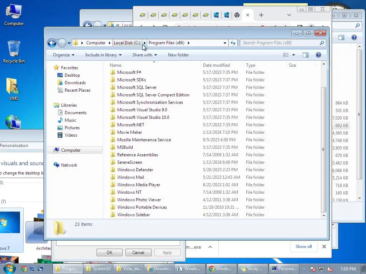Sort by the Name column header

click(x=154, y=65)
